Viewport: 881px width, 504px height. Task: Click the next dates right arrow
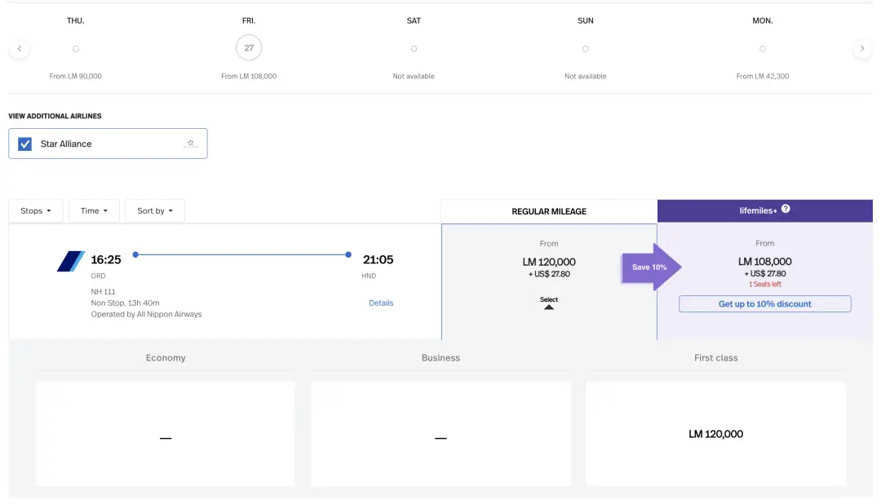pyautogui.click(x=861, y=49)
